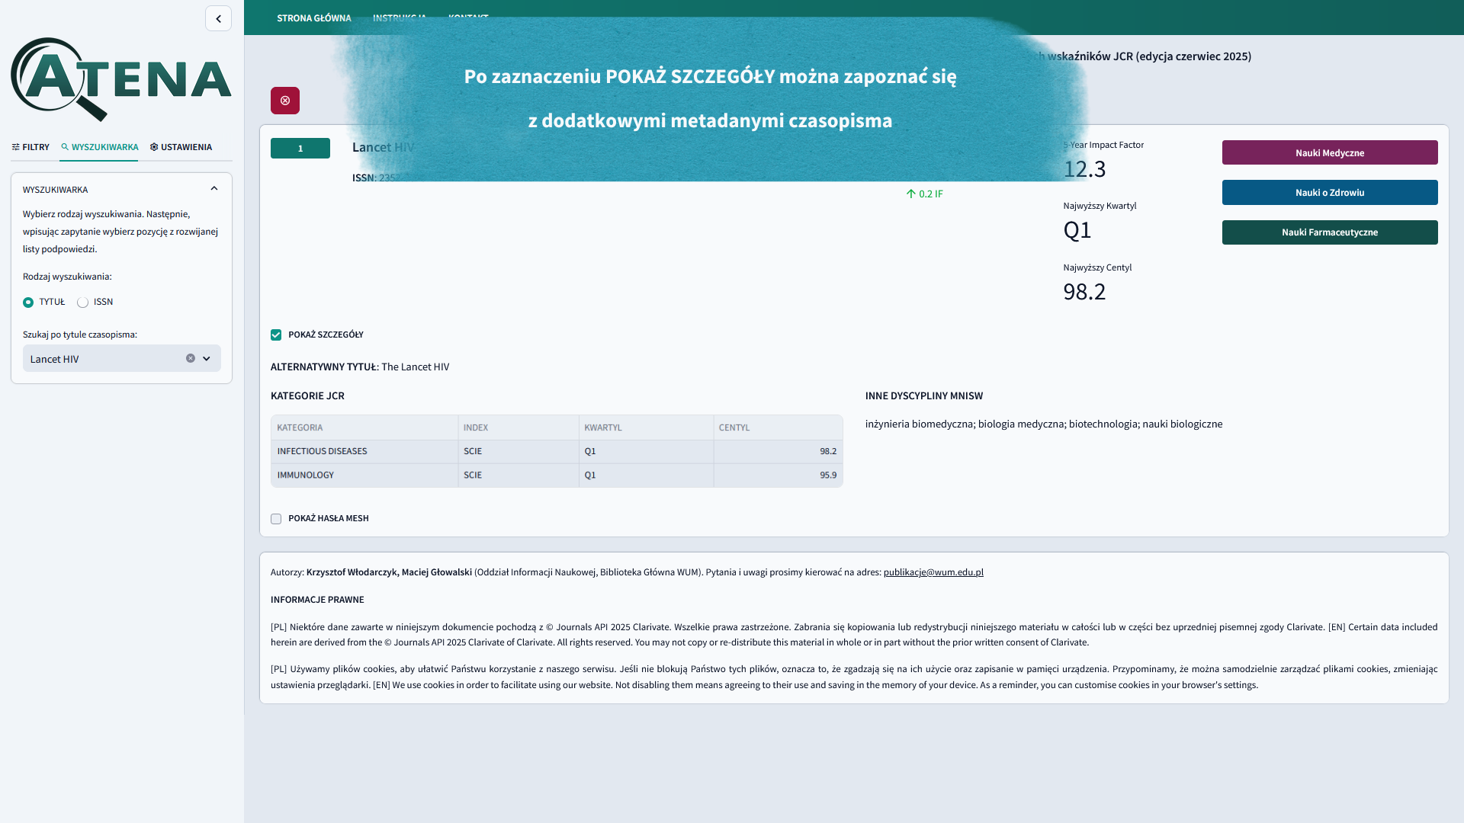
Task: Select the IMMUNOLOGY row cell
Action: [364, 475]
